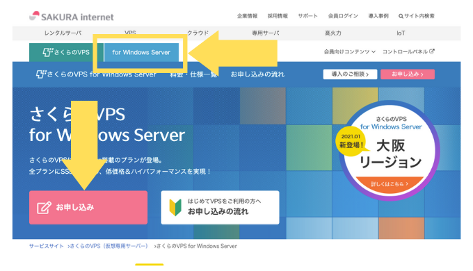Click pencil icon on お申し込み button
The width and height of the screenshot is (473, 271).
pyautogui.click(x=44, y=208)
